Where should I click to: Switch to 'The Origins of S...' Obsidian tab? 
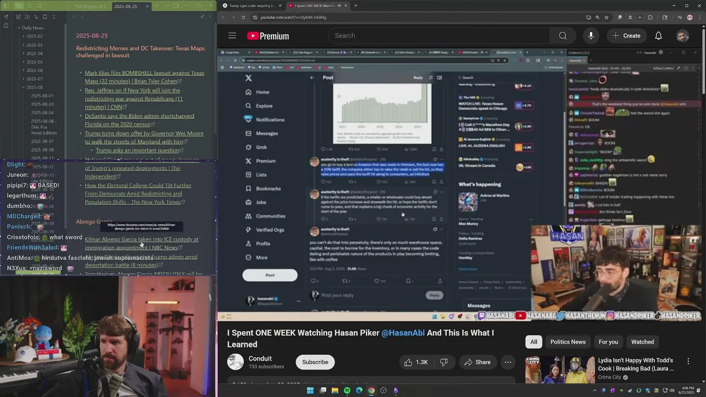point(91,6)
